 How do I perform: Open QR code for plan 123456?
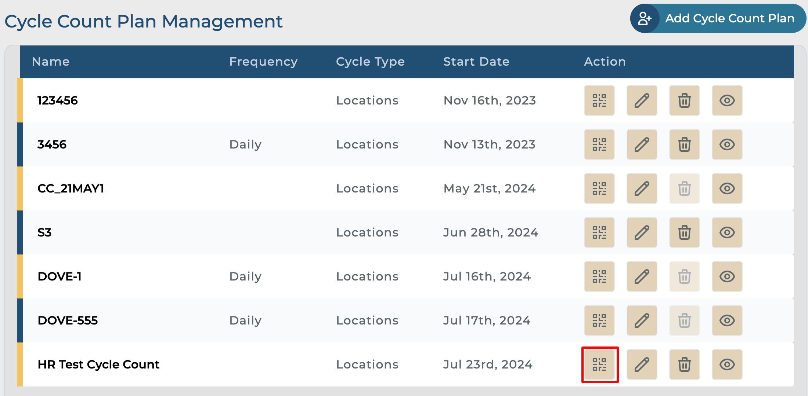(599, 100)
